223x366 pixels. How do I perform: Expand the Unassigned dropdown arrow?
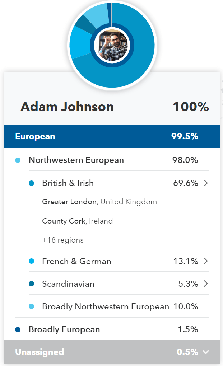pyautogui.click(x=206, y=352)
